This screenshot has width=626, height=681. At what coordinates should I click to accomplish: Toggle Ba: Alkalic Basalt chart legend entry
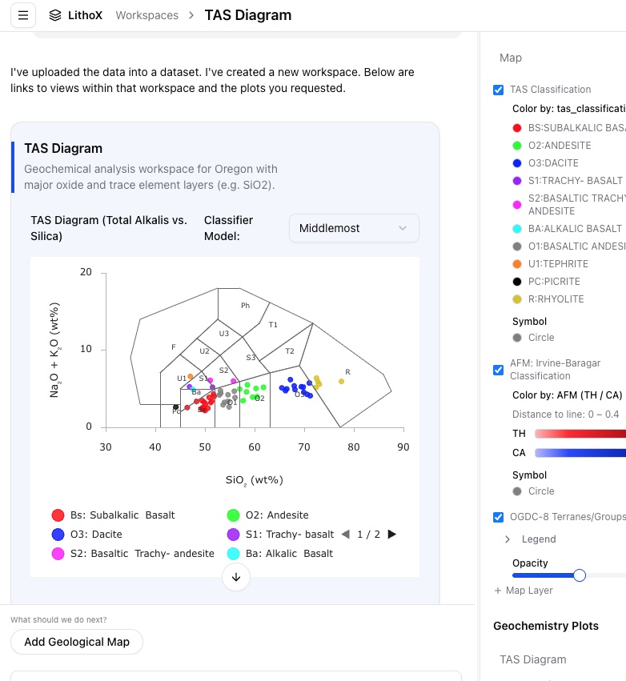point(279,554)
